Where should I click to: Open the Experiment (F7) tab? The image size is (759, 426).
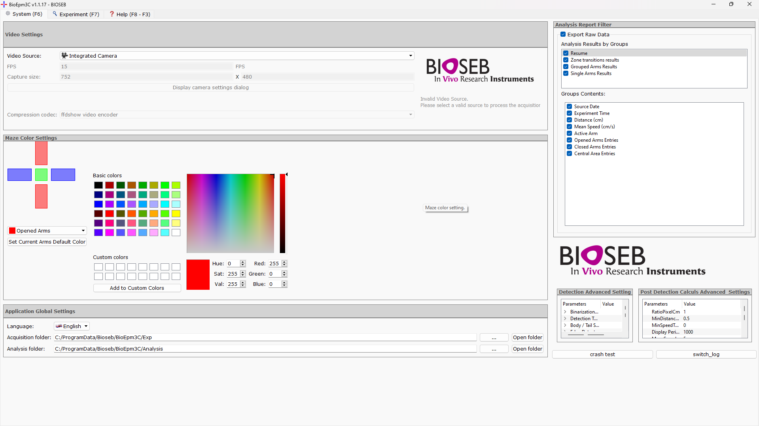pos(76,14)
